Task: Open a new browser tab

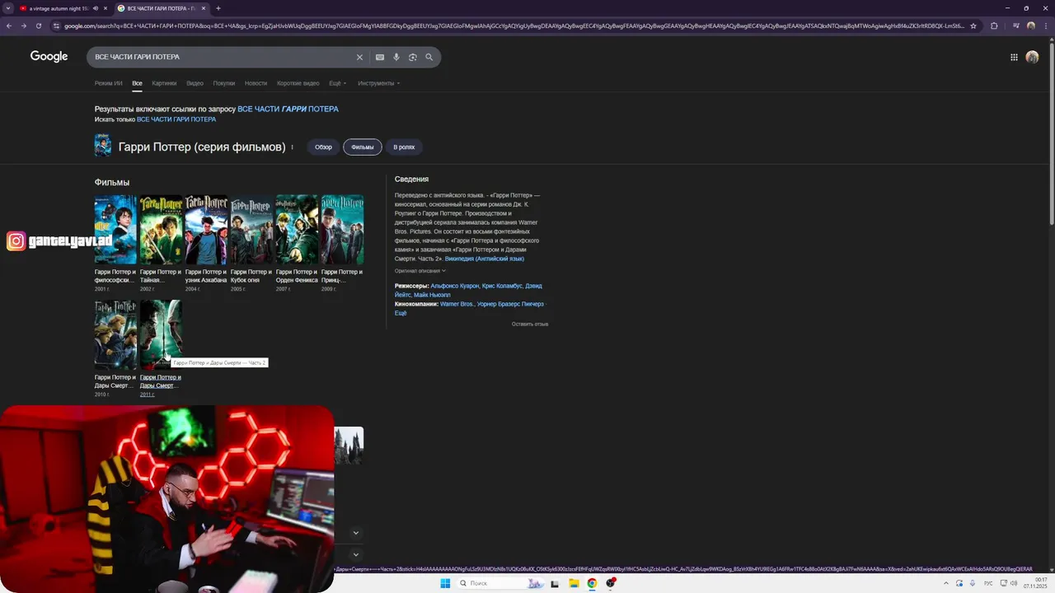Action: [218, 8]
